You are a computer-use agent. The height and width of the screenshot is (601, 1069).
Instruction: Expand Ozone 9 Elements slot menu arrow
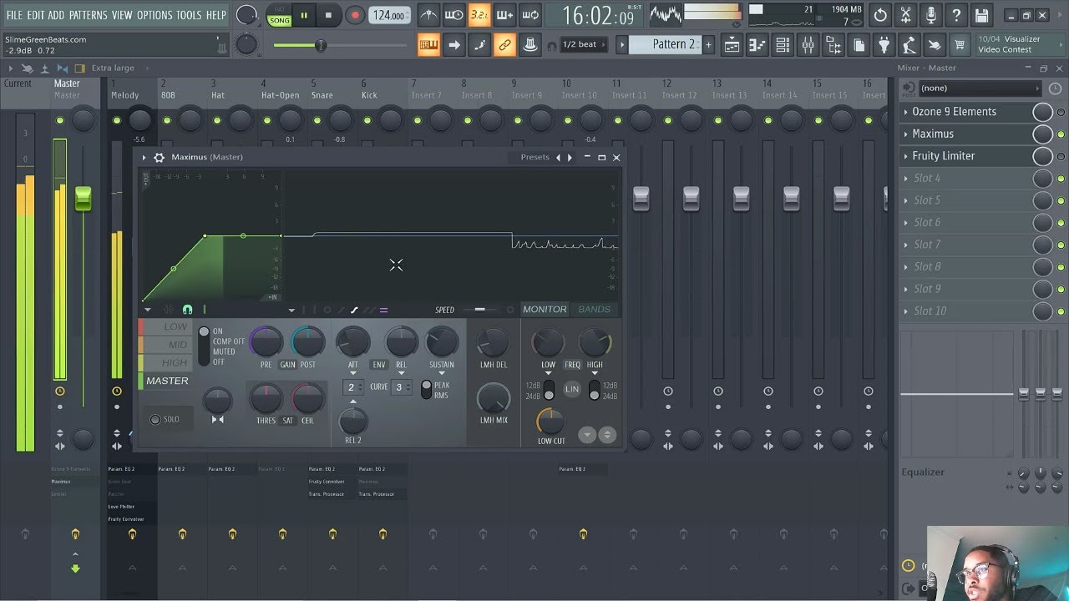(905, 112)
